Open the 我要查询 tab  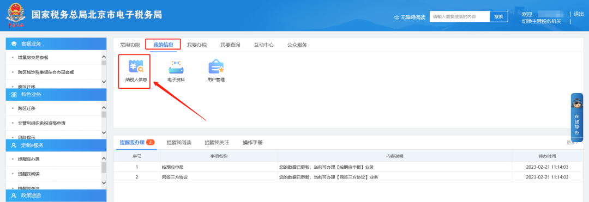pyautogui.click(x=230, y=45)
